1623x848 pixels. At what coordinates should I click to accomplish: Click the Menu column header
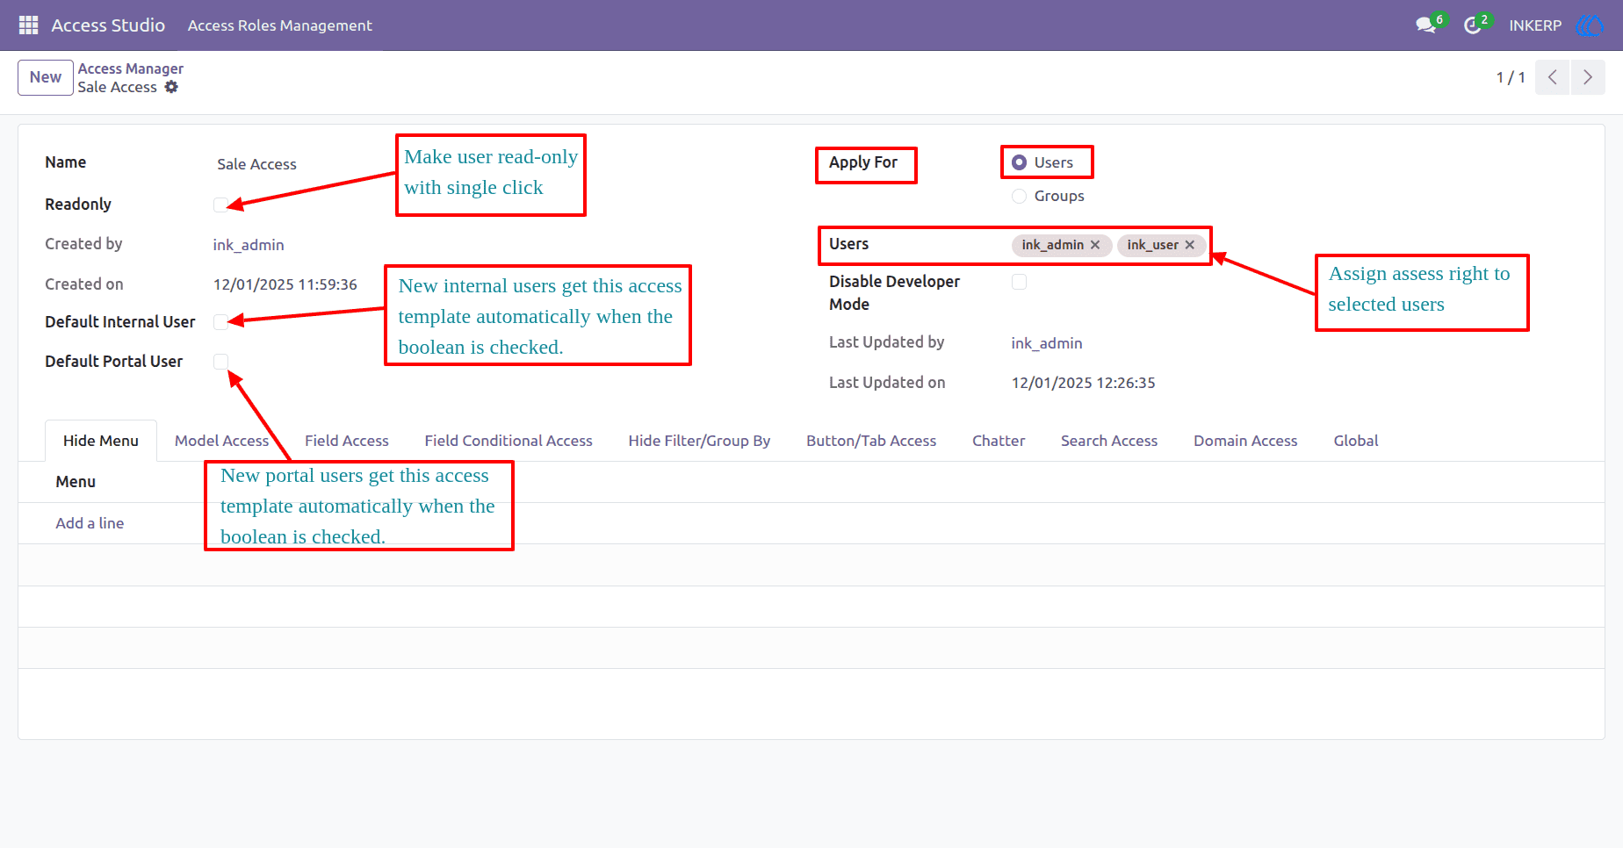76,482
